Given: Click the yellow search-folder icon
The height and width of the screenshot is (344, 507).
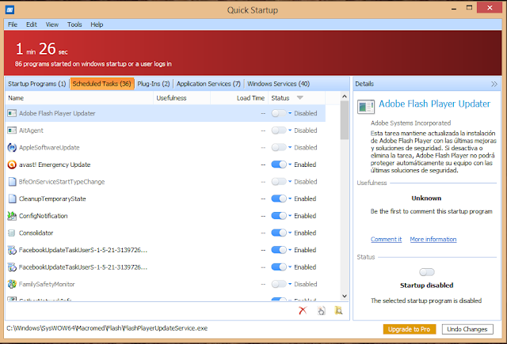Looking at the screenshot, I should pos(338,311).
